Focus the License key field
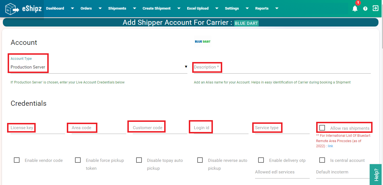The image size is (383, 185). pyautogui.click(x=38, y=128)
